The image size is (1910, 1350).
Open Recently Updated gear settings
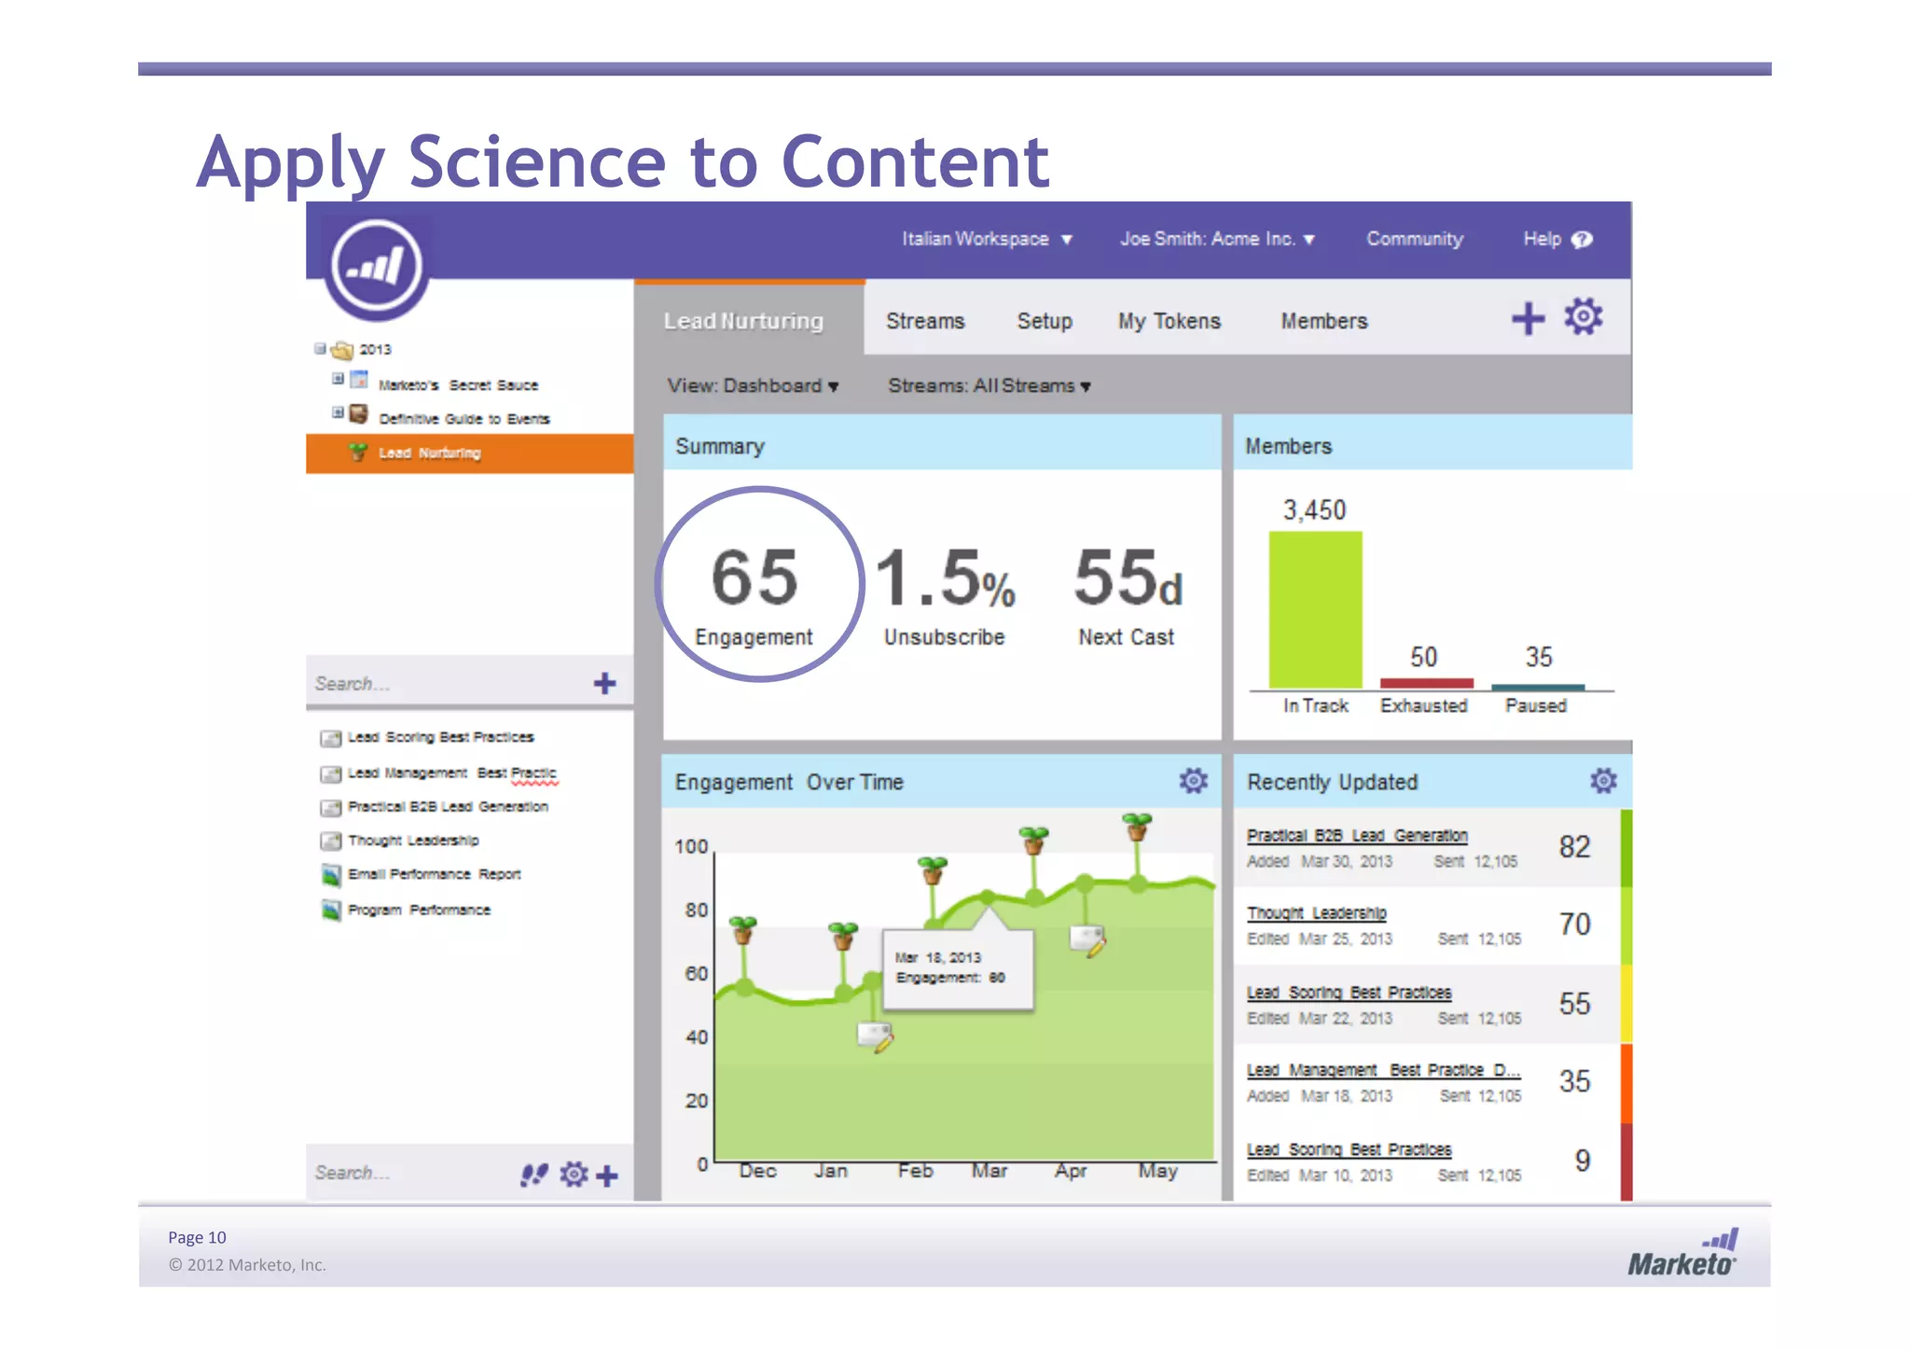pos(1602,781)
